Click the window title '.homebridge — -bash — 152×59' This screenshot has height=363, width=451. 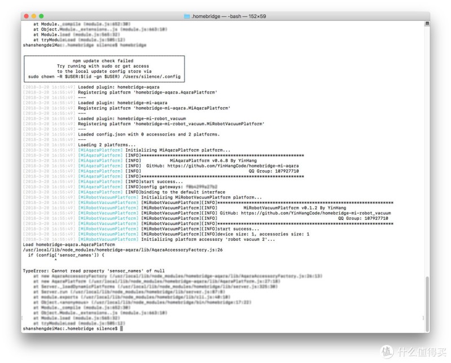click(x=228, y=16)
